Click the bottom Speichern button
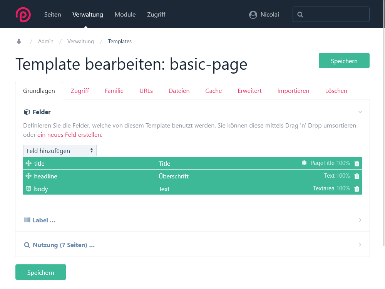385x289 pixels. coord(41,272)
